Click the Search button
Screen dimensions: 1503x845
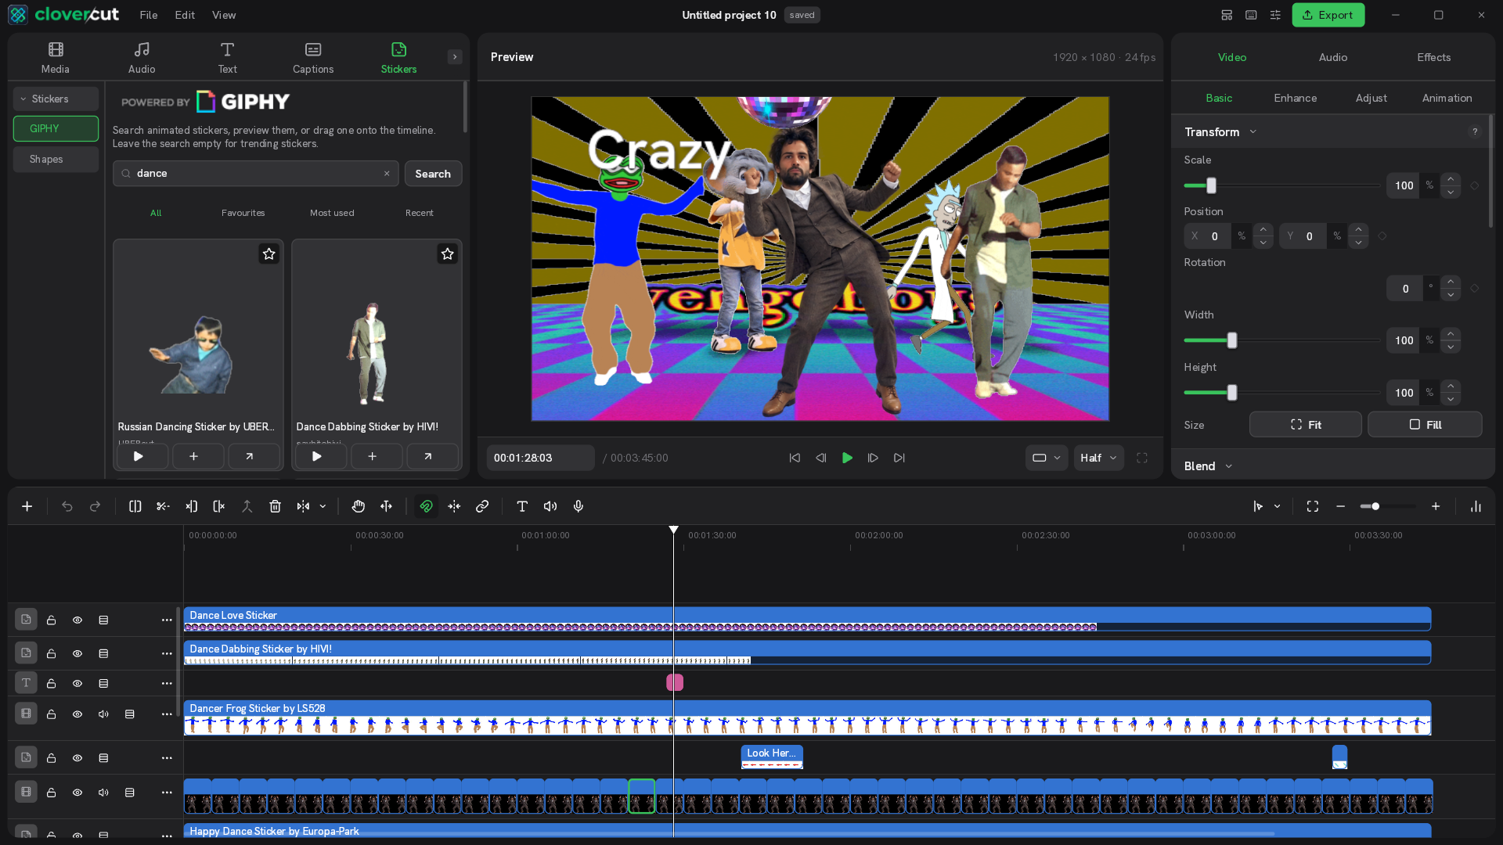[433, 174]
